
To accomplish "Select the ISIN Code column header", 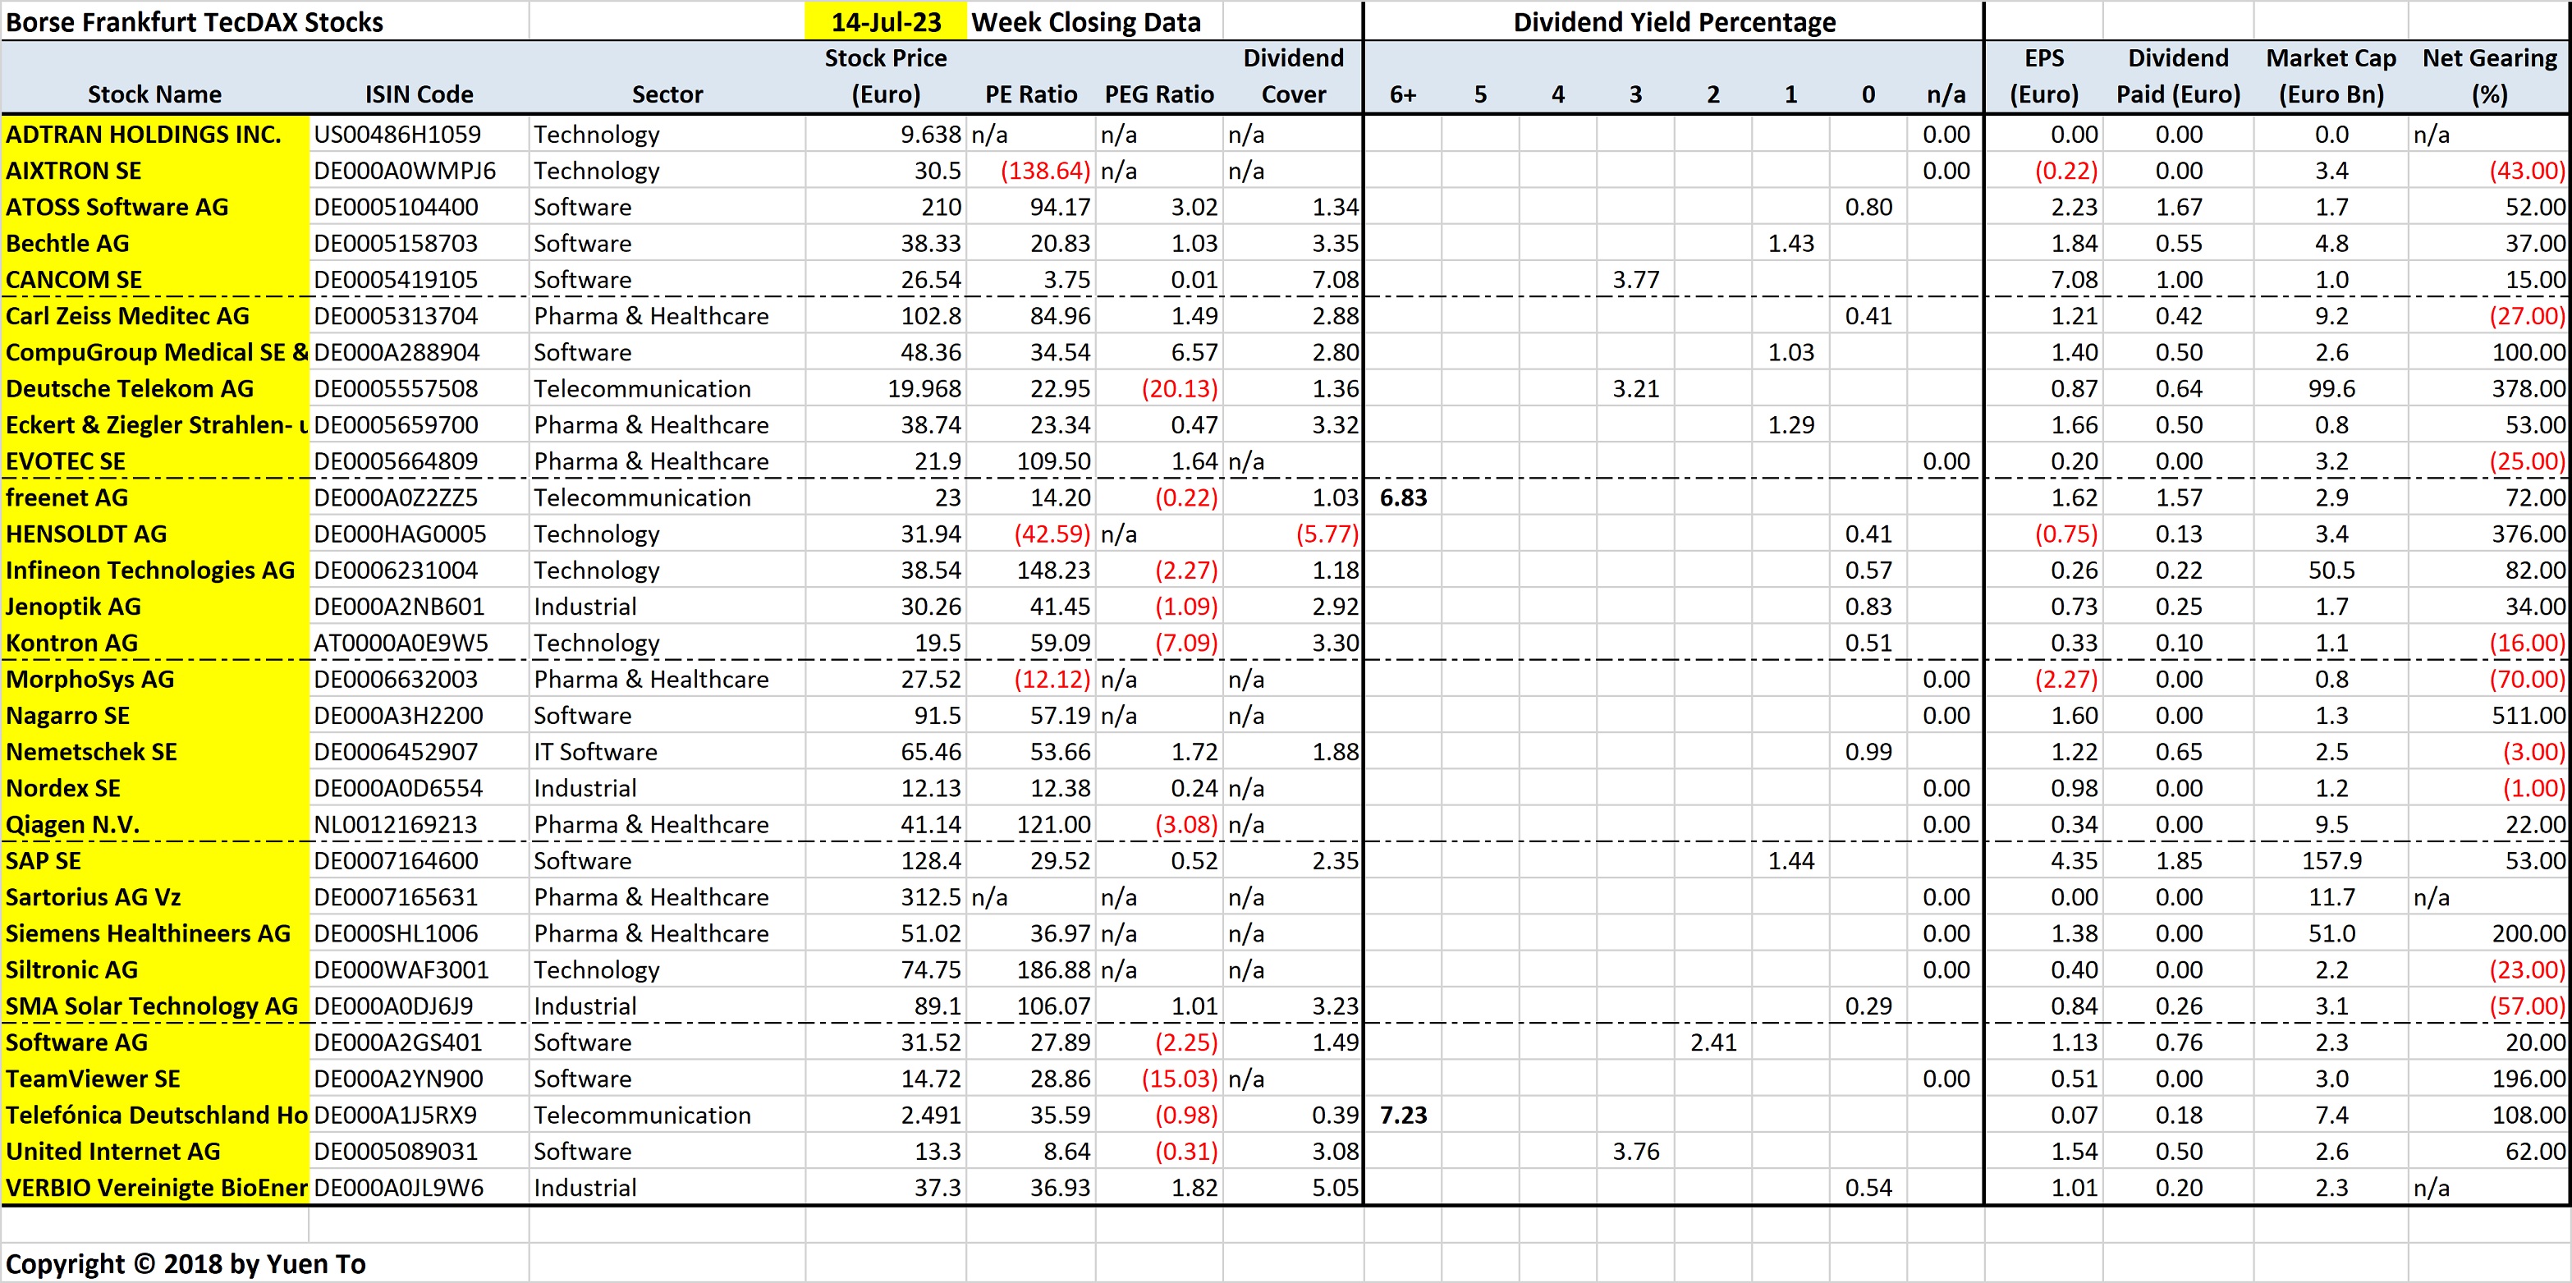I will click(x=417, y=94).
